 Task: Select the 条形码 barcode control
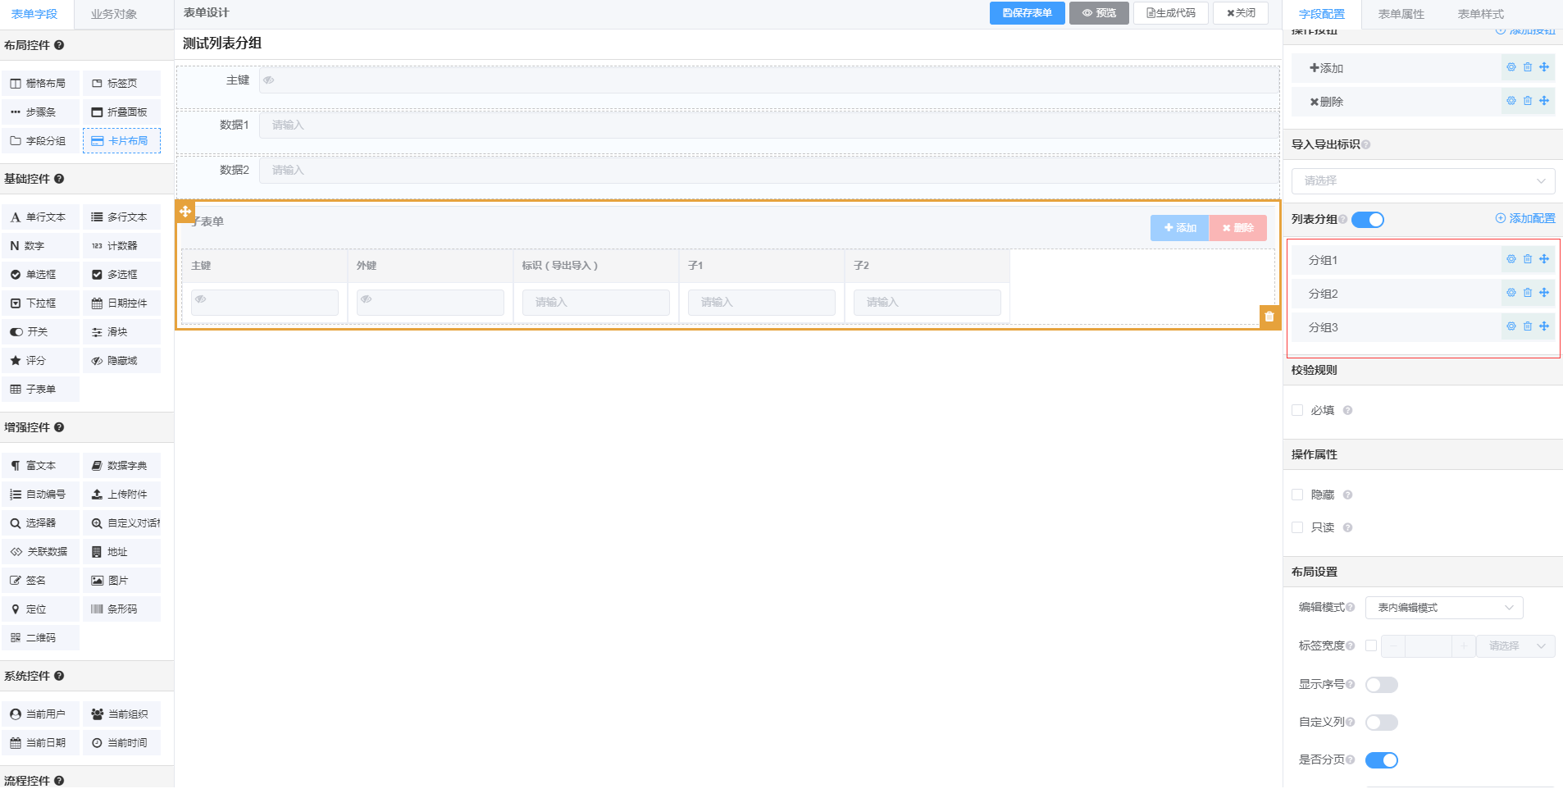(x=121, y=609)
